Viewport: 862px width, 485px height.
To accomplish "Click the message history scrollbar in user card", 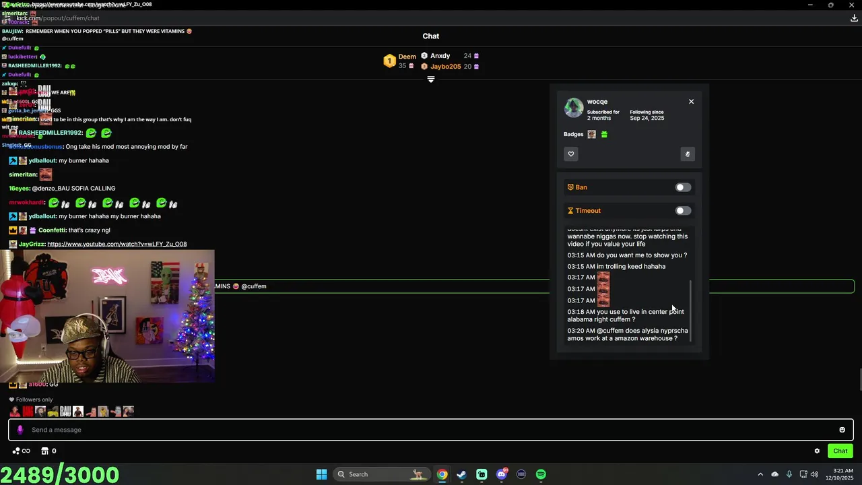I will pyautogui.click(x=690, y=310).
